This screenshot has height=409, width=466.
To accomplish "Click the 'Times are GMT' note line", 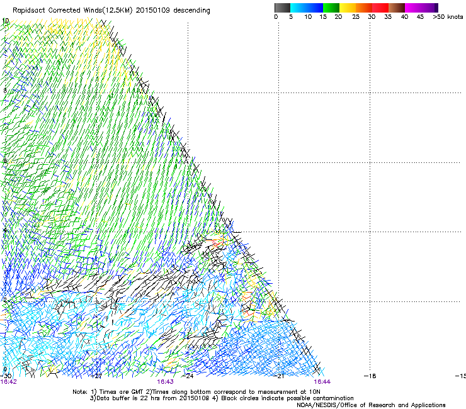I will (x=196, y=392).
